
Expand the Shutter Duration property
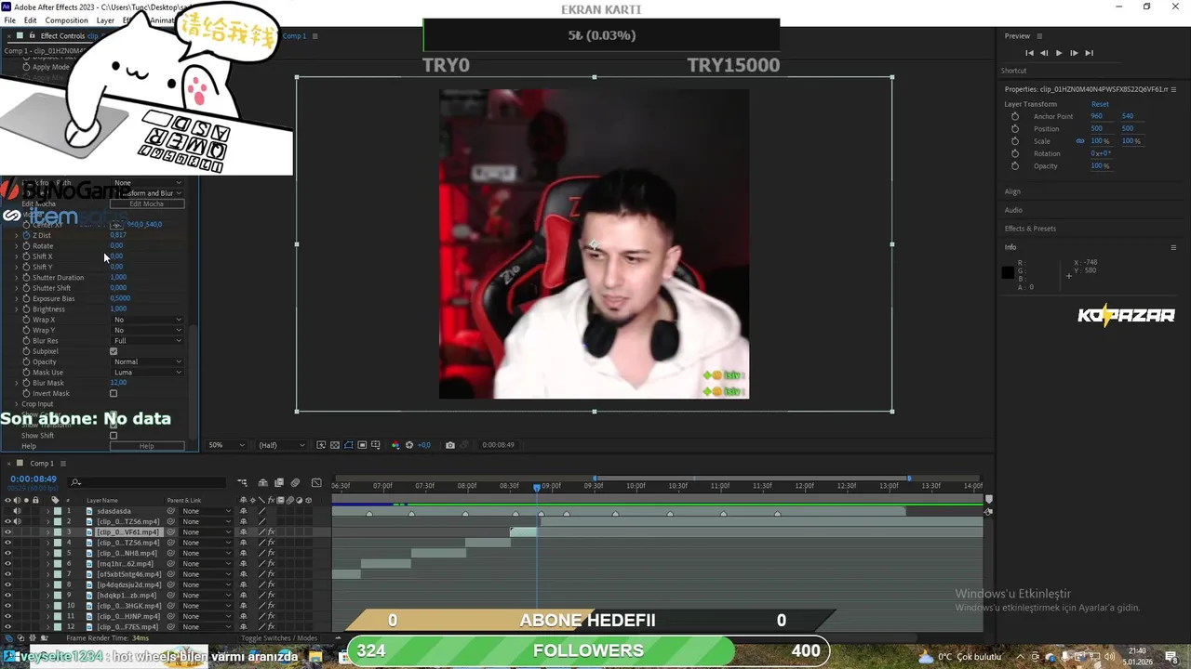pos(16,278)
